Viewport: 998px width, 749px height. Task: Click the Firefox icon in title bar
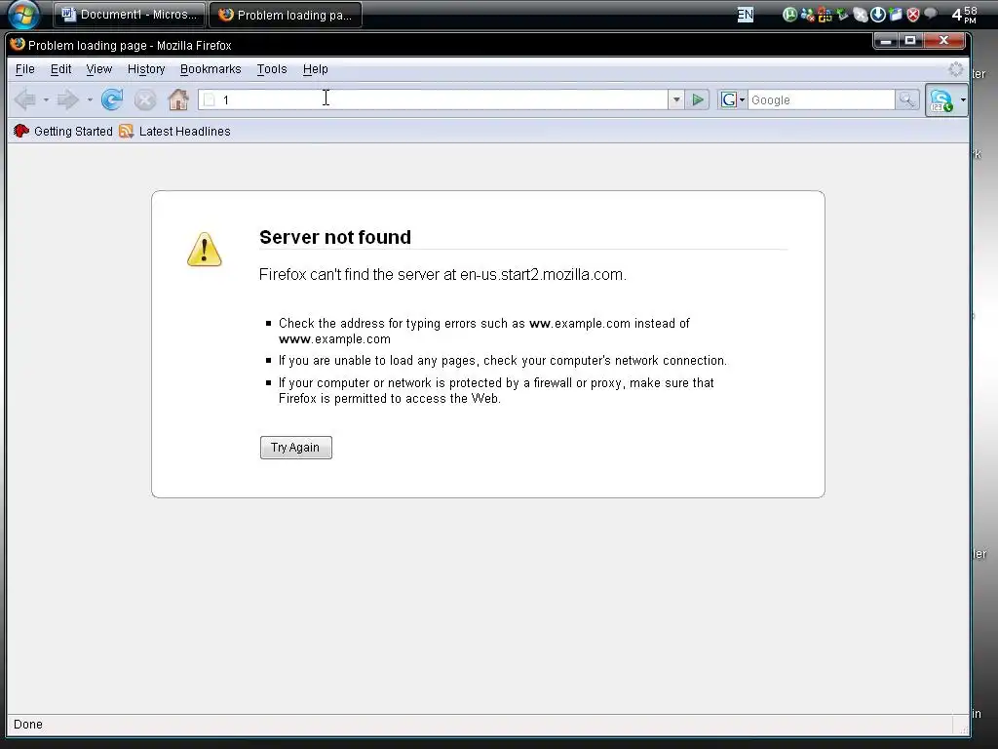(x=18, y=45)
